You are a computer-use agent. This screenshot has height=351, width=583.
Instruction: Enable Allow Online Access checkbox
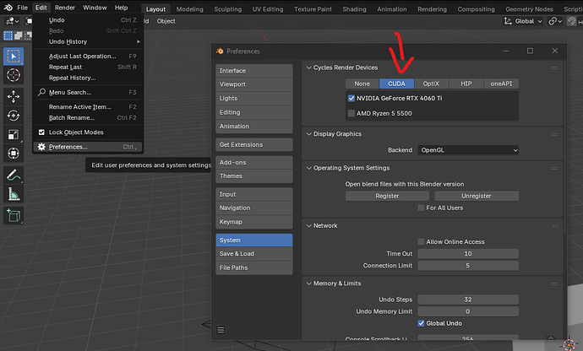coord(421,242)
